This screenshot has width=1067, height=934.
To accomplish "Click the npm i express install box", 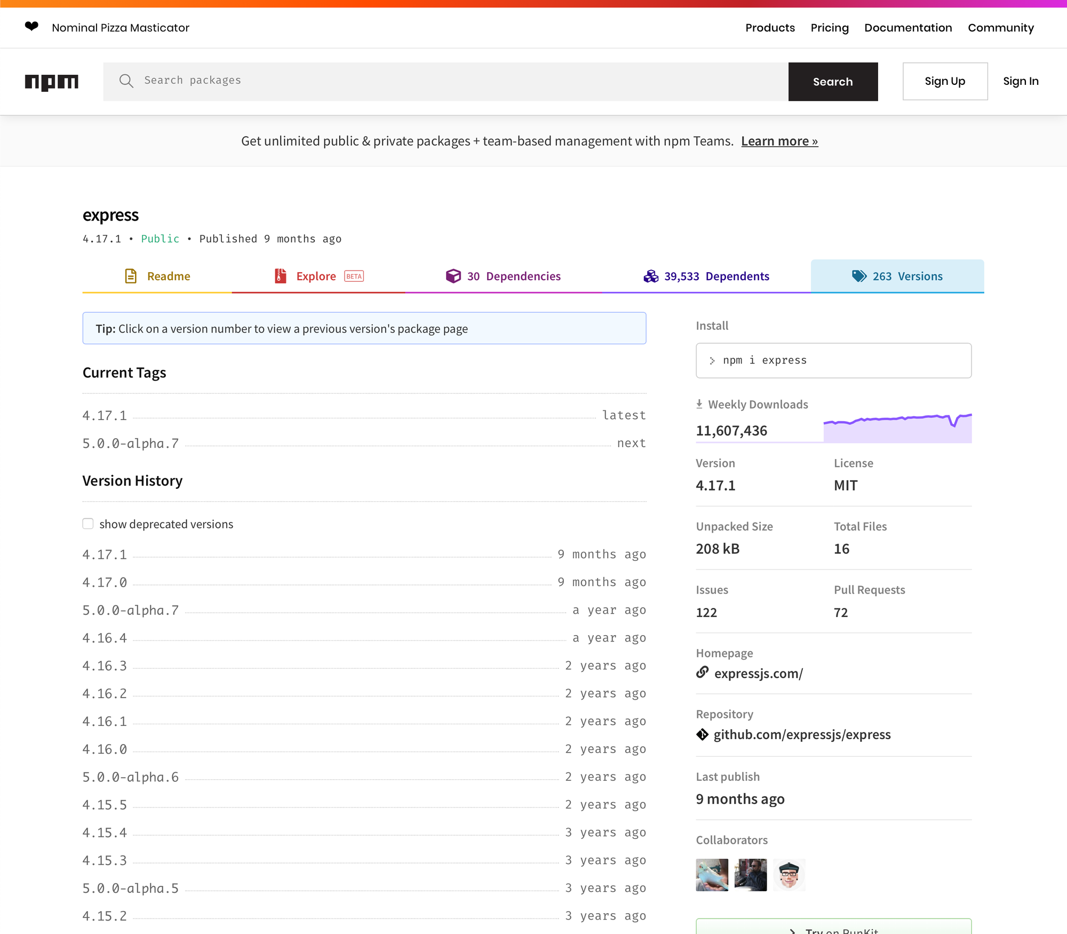I will [x=833, y=361].
